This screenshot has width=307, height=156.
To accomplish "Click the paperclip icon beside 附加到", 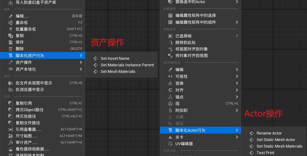I will tap(170, 111).
